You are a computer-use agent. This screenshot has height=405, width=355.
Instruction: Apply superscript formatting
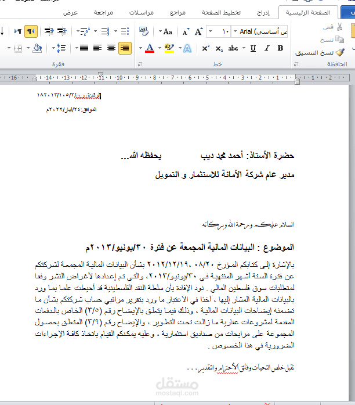(x=205, y=48)
